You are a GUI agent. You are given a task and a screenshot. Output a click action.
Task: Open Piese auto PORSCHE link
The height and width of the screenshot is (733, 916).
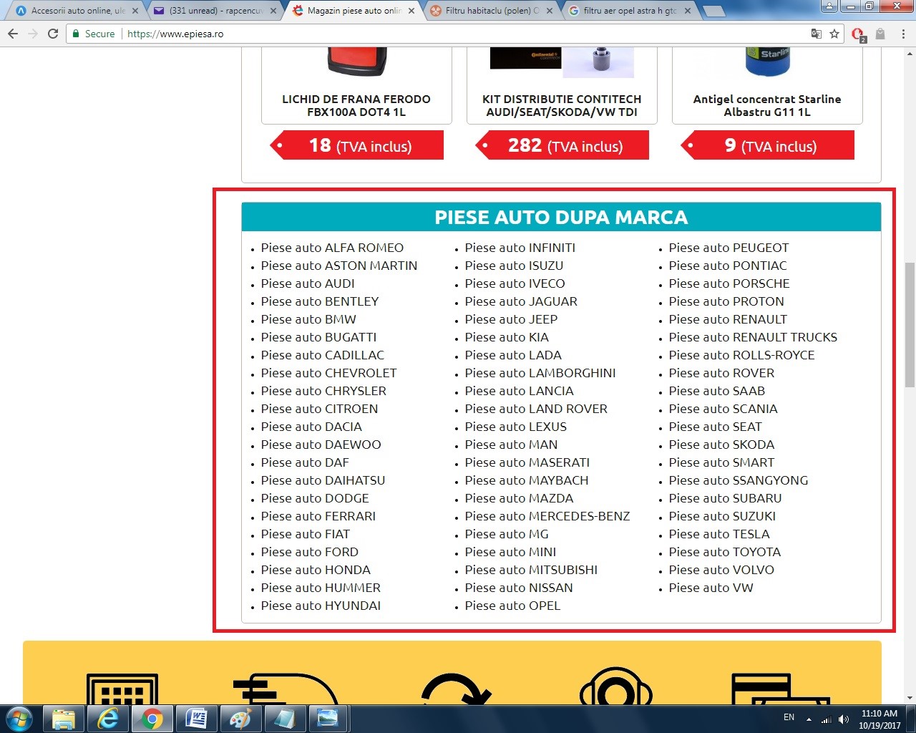[x=729, y=283]
